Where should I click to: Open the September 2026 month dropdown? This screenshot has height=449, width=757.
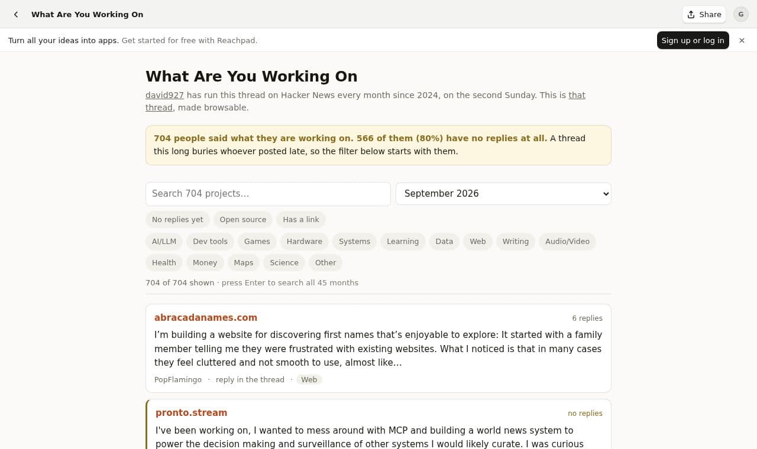pyautogui.click(x=503, y=194)
